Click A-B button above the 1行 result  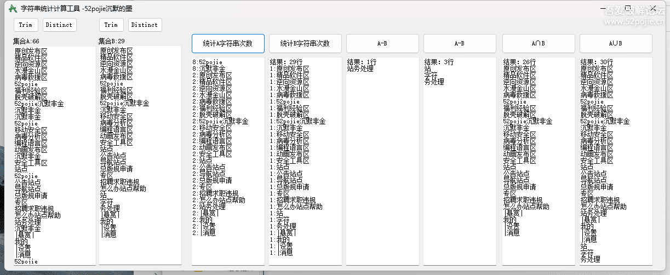pos(382,43)
